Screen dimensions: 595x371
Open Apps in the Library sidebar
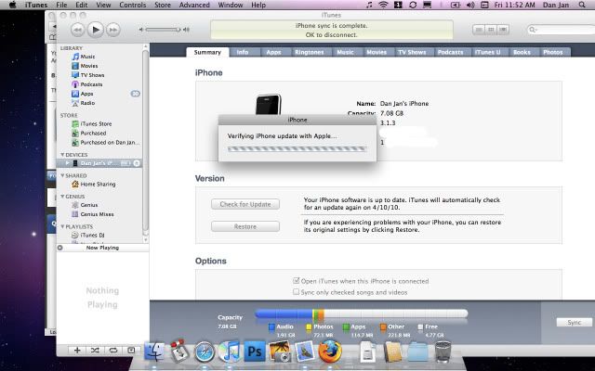click(86, 94)
